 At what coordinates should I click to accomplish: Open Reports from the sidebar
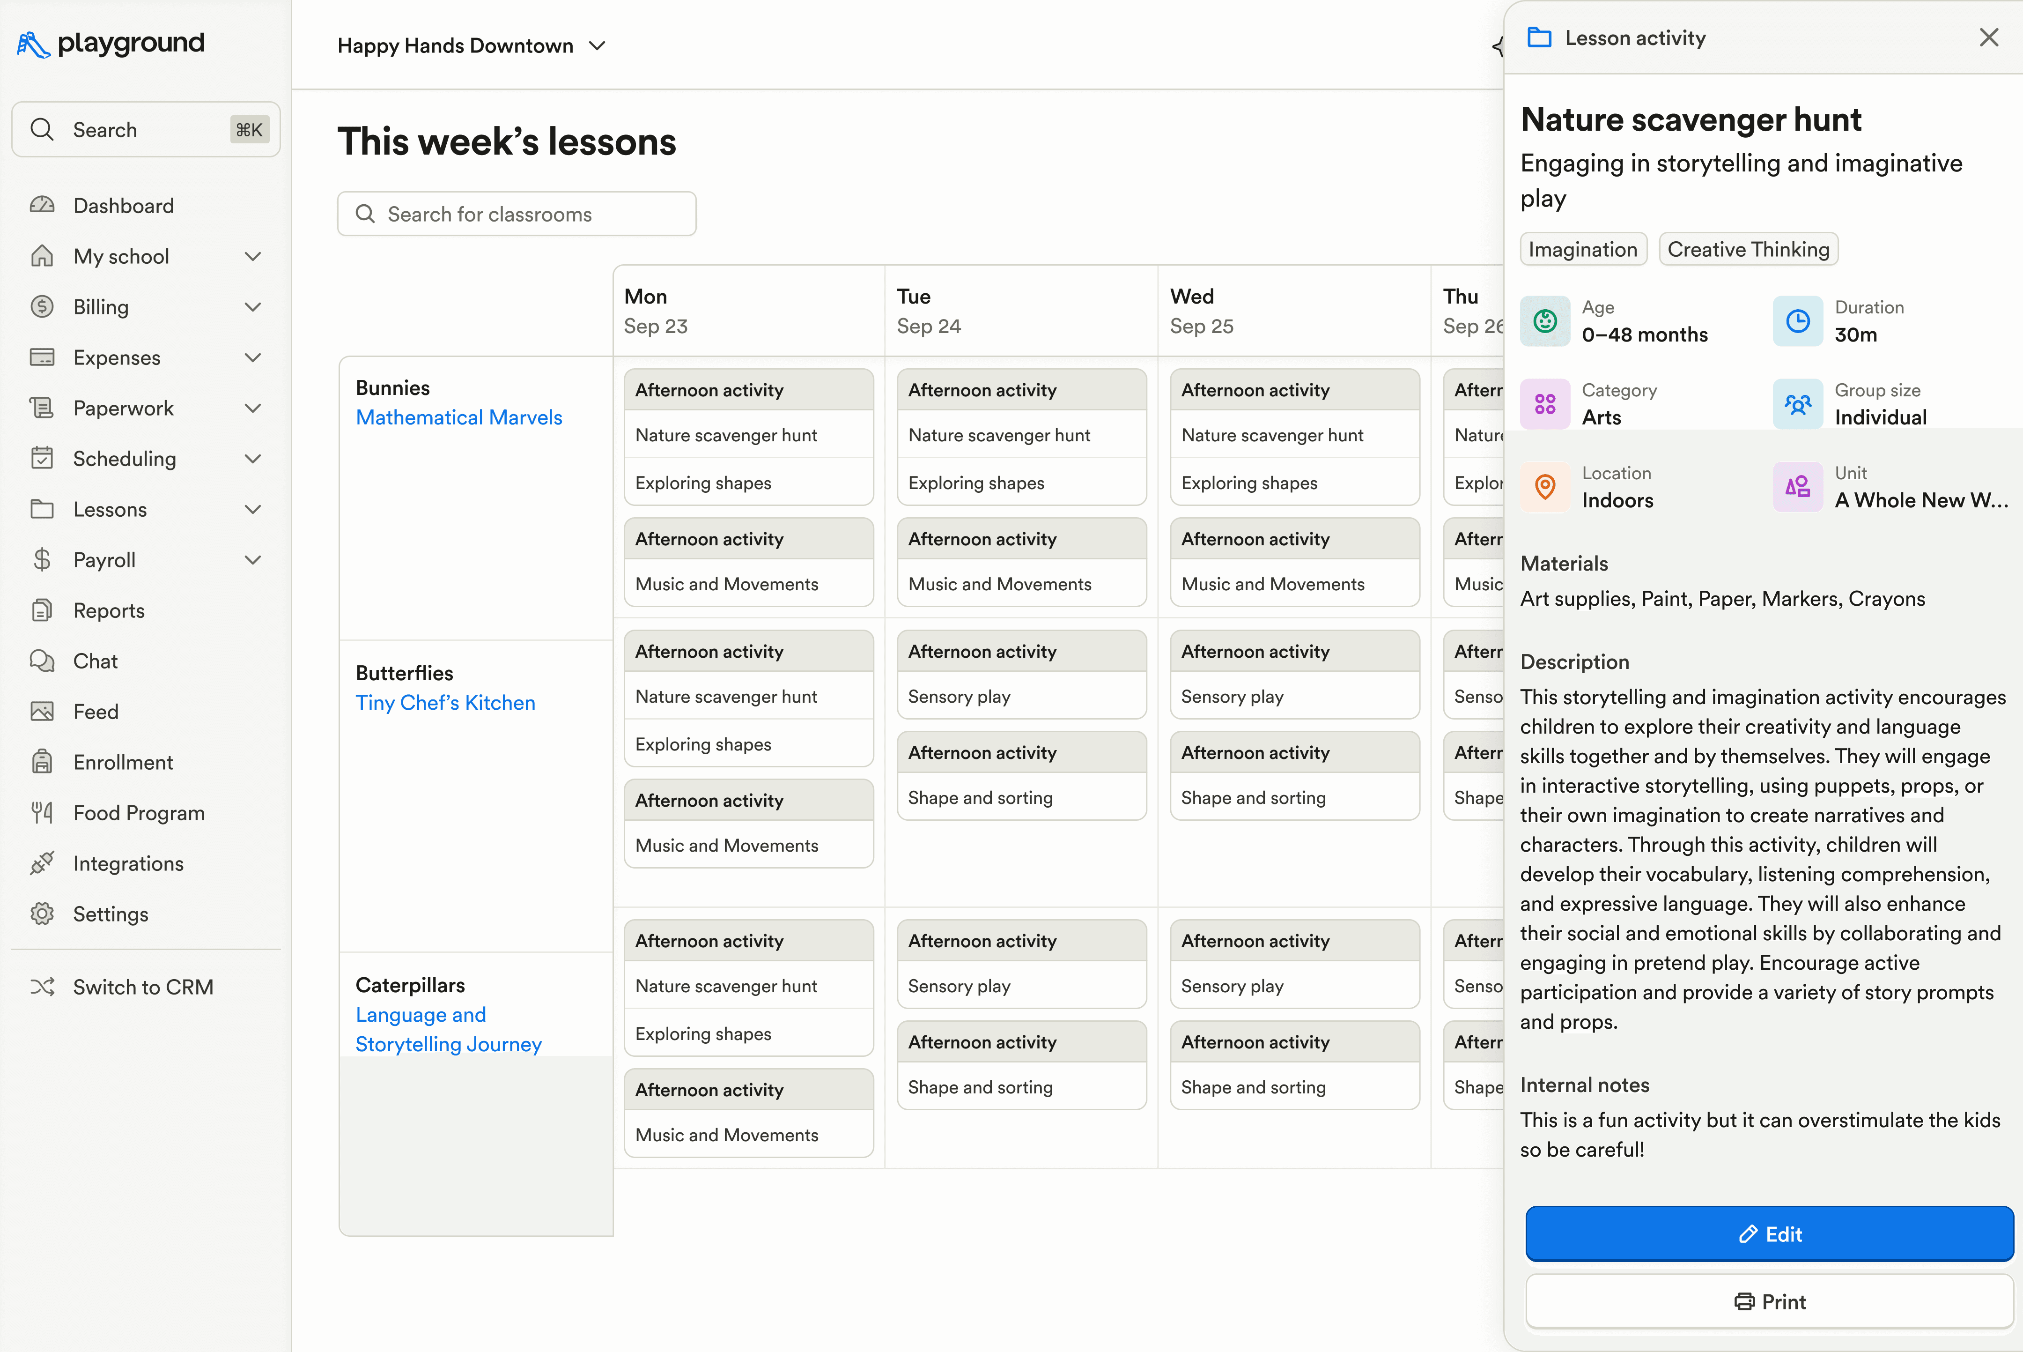[109, 610]
